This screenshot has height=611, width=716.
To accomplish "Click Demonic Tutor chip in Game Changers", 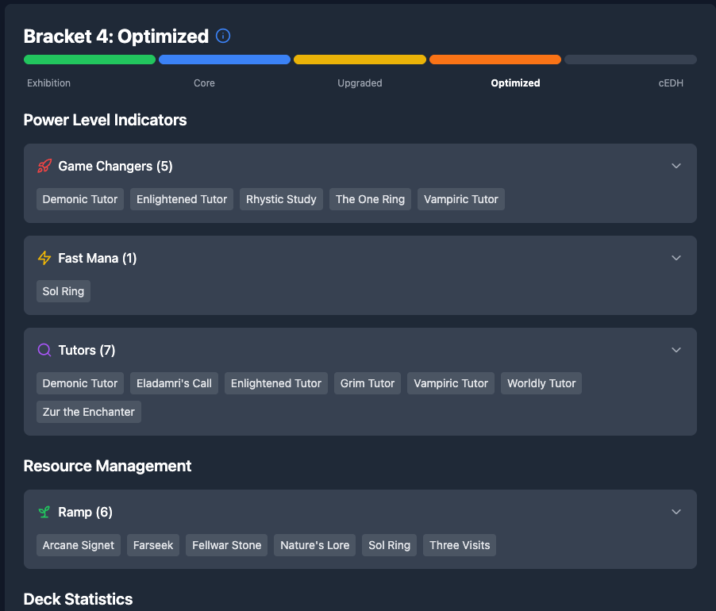I will click(80, 199).
